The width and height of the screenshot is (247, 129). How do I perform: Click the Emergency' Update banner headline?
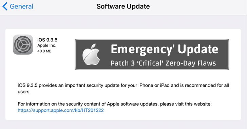click(165, 50)
